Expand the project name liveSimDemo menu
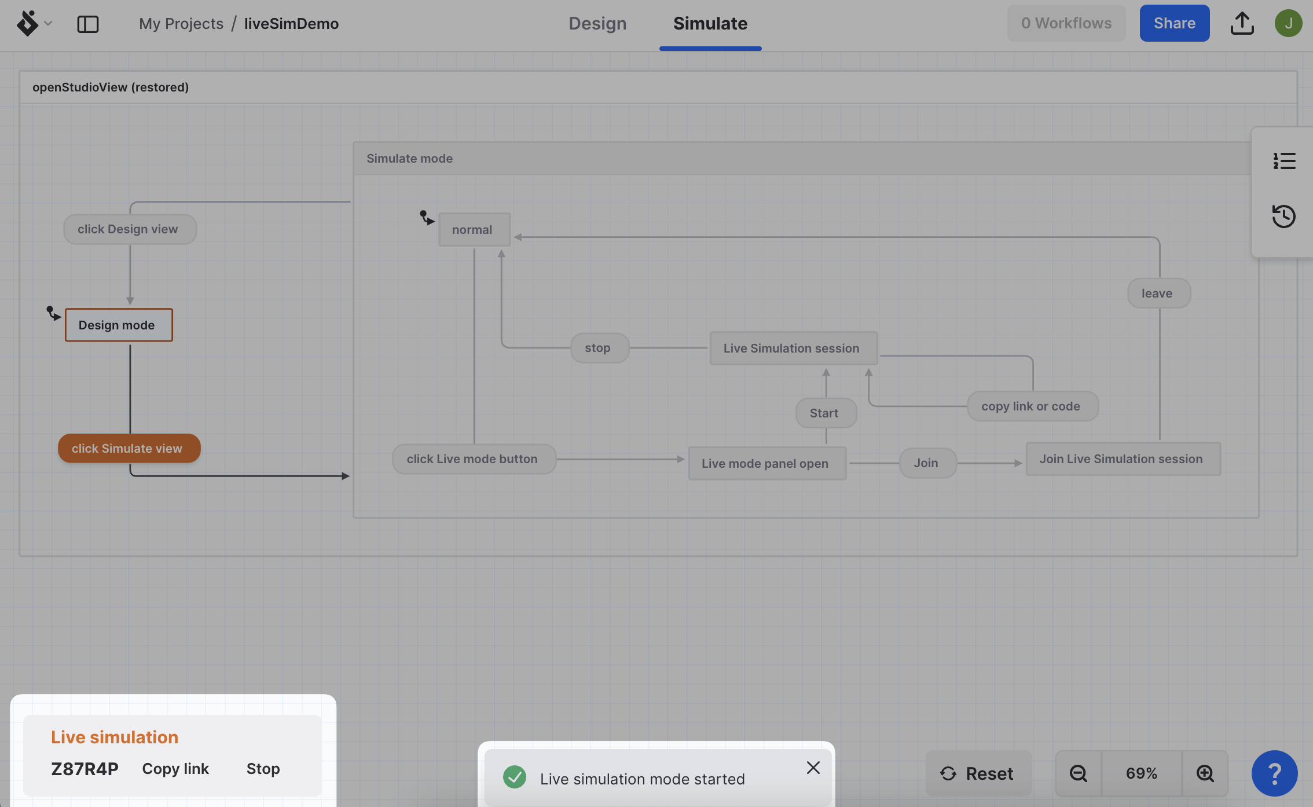The height and width of the screenshot is (807, 1313). (x=292, y=23)
